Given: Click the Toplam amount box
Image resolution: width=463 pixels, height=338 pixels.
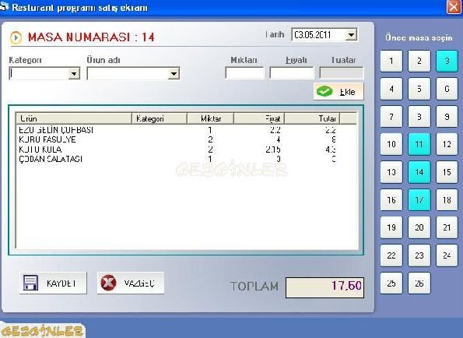Looking at the screenshot, I should (x=324, y=287).
